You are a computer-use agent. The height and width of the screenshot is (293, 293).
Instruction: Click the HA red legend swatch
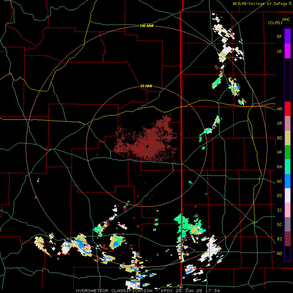[287, 109]
